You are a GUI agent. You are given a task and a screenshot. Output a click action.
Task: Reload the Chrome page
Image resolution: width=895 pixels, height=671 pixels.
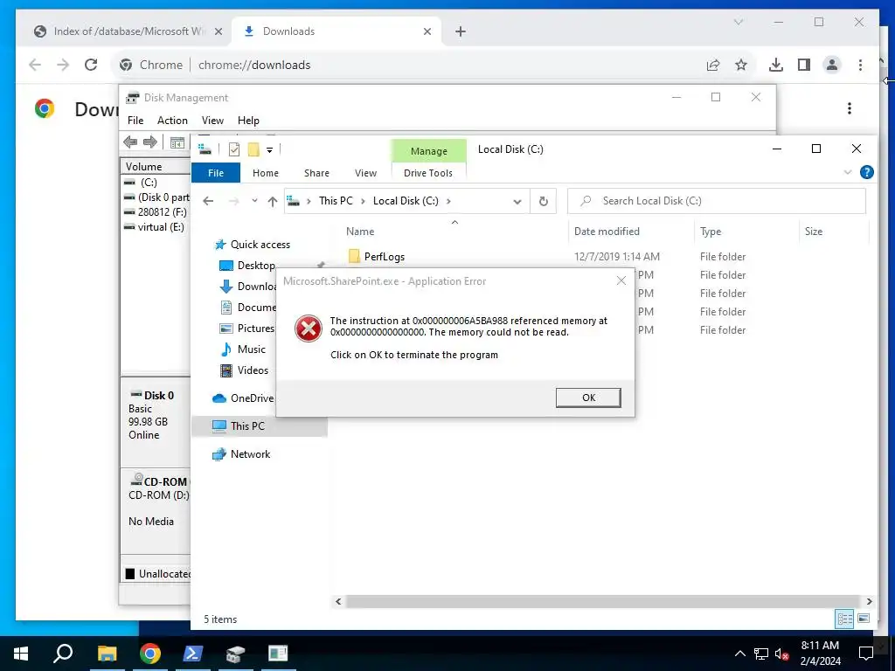point(91,65)
